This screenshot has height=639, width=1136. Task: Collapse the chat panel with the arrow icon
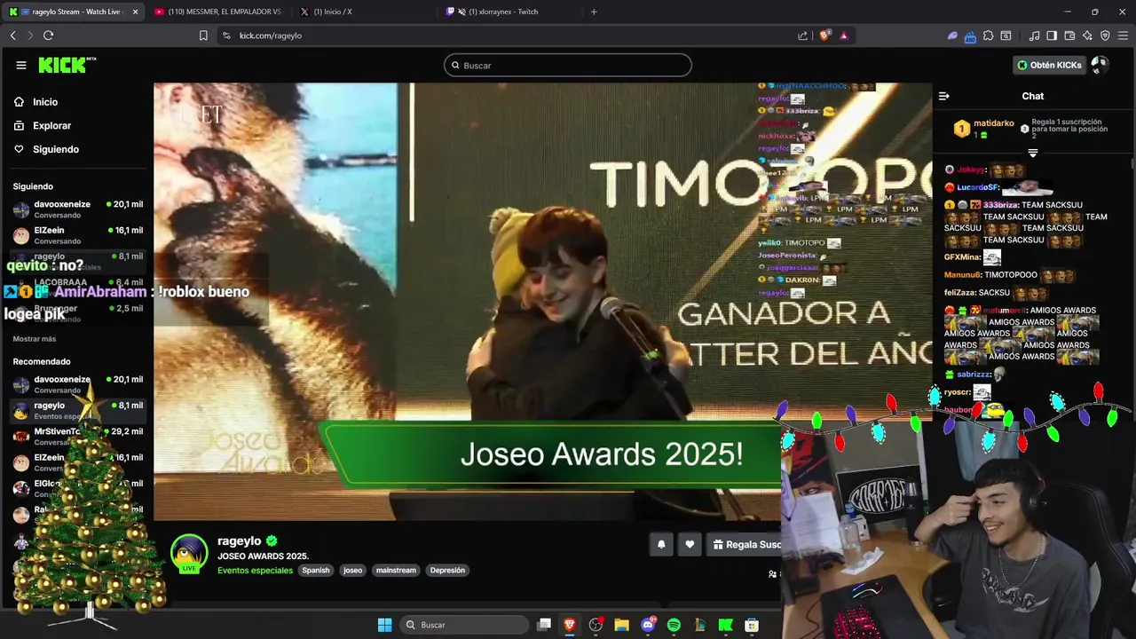[944, 96]
